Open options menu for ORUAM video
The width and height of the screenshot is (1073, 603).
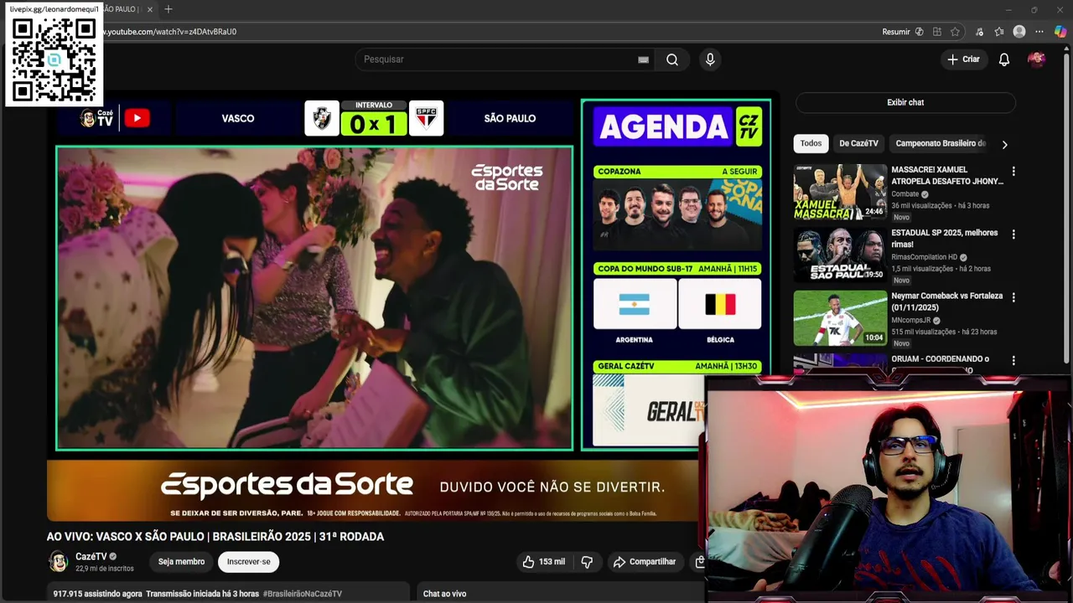point(1013,361)
